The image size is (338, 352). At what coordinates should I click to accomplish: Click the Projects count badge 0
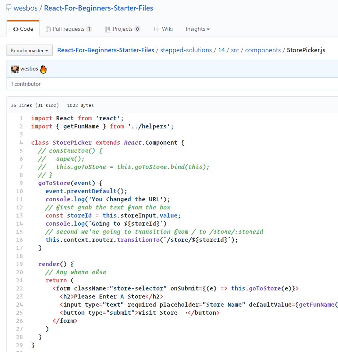138,29
